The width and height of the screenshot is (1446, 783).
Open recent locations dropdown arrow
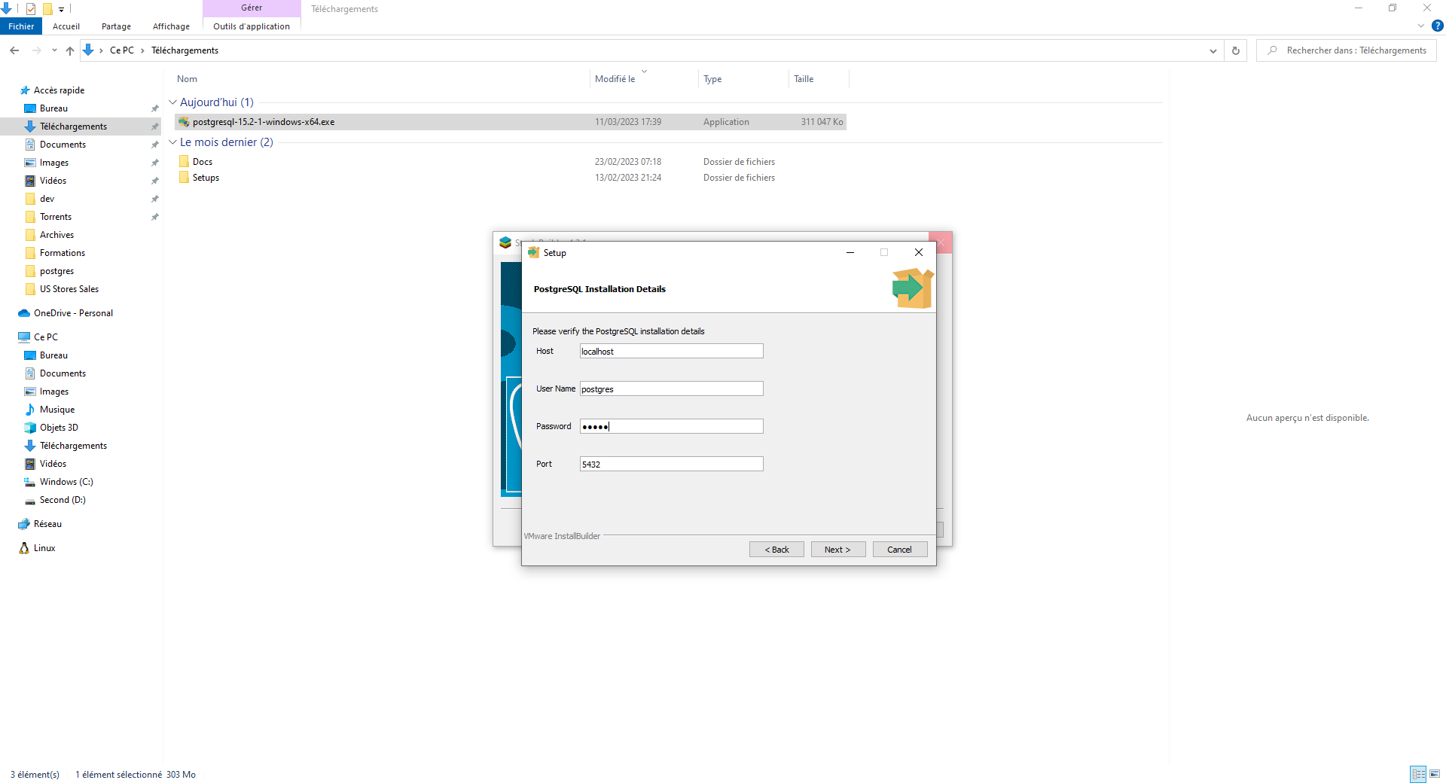point(54,50)
